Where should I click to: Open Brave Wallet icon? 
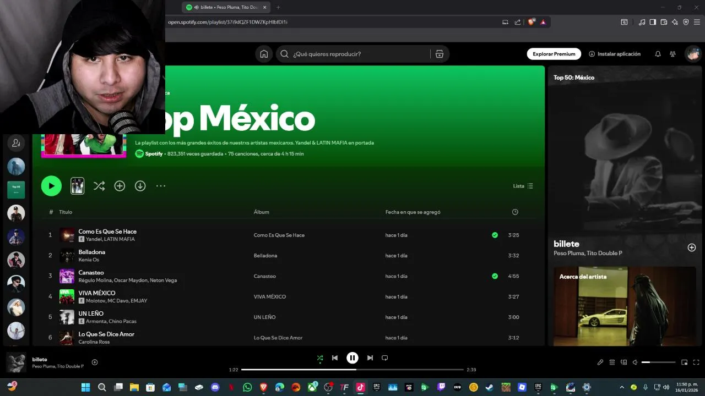pos(664,22)
